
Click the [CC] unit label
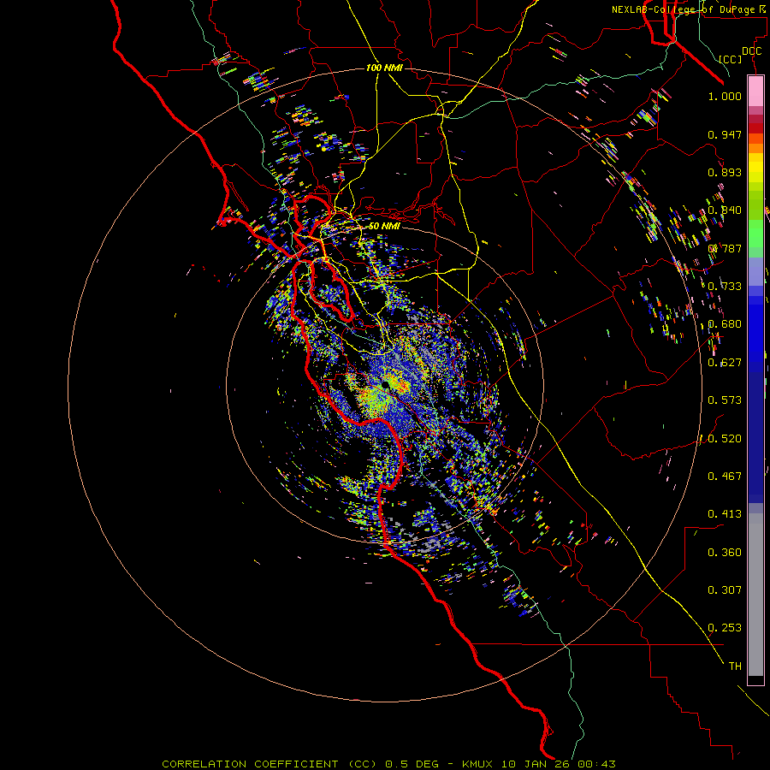click(x=731, y=59)
